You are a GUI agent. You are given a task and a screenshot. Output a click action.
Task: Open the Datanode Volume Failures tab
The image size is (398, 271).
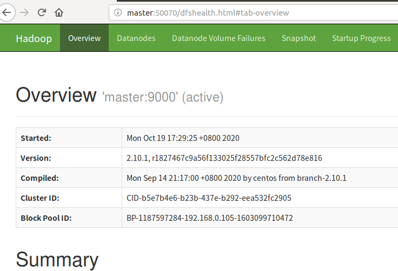click(x=218, y=38)
